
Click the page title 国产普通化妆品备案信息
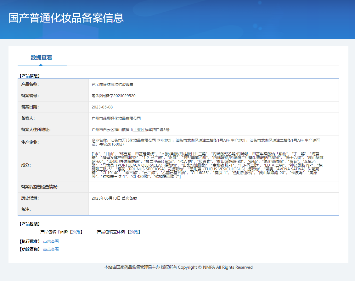[66, 18]
